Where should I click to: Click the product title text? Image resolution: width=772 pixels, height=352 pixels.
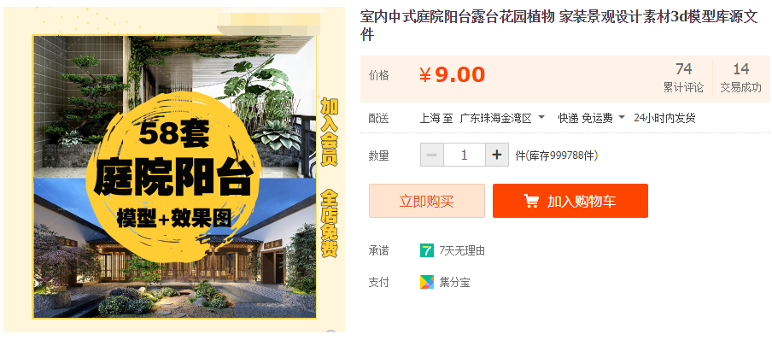coord(559,26)
